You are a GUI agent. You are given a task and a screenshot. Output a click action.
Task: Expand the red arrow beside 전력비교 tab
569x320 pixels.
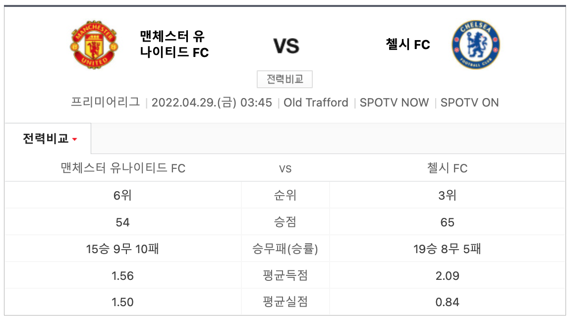point(75,140)
